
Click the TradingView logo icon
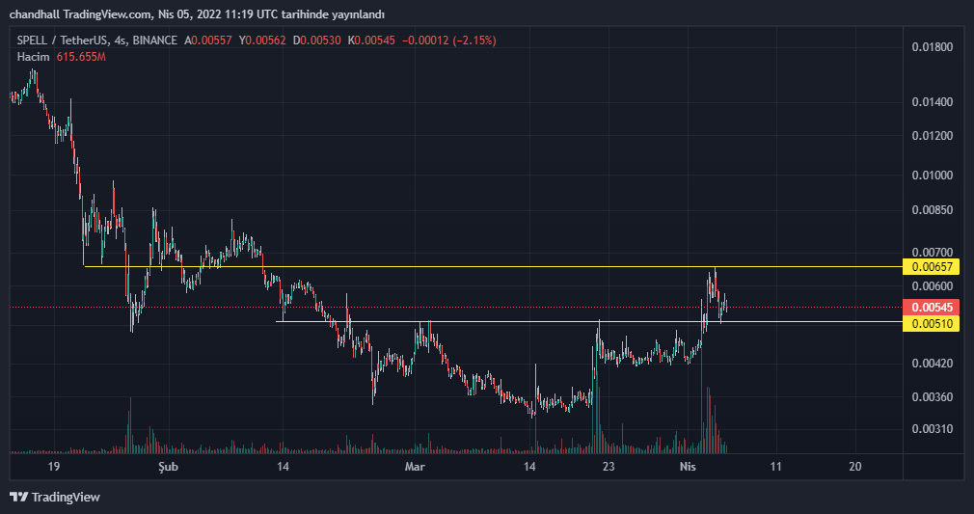coord(19,497)
